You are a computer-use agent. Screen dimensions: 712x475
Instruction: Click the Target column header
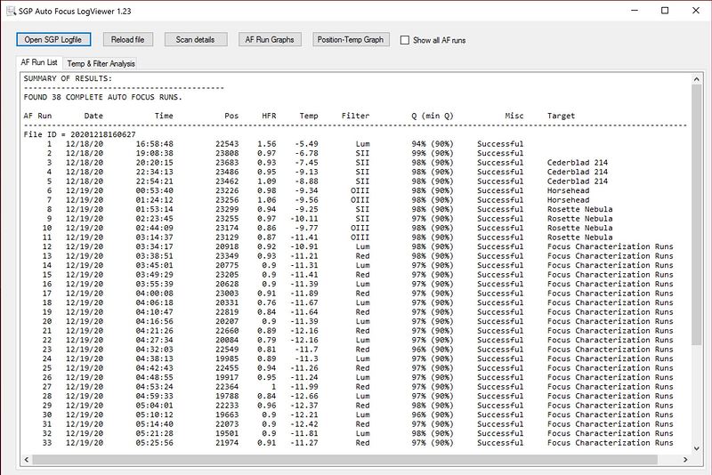click(561, 116)
